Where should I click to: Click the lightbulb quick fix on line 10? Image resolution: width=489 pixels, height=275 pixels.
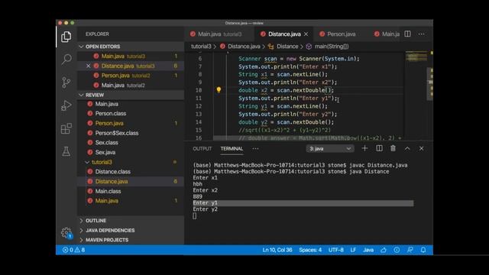click(x=219, y=90)
